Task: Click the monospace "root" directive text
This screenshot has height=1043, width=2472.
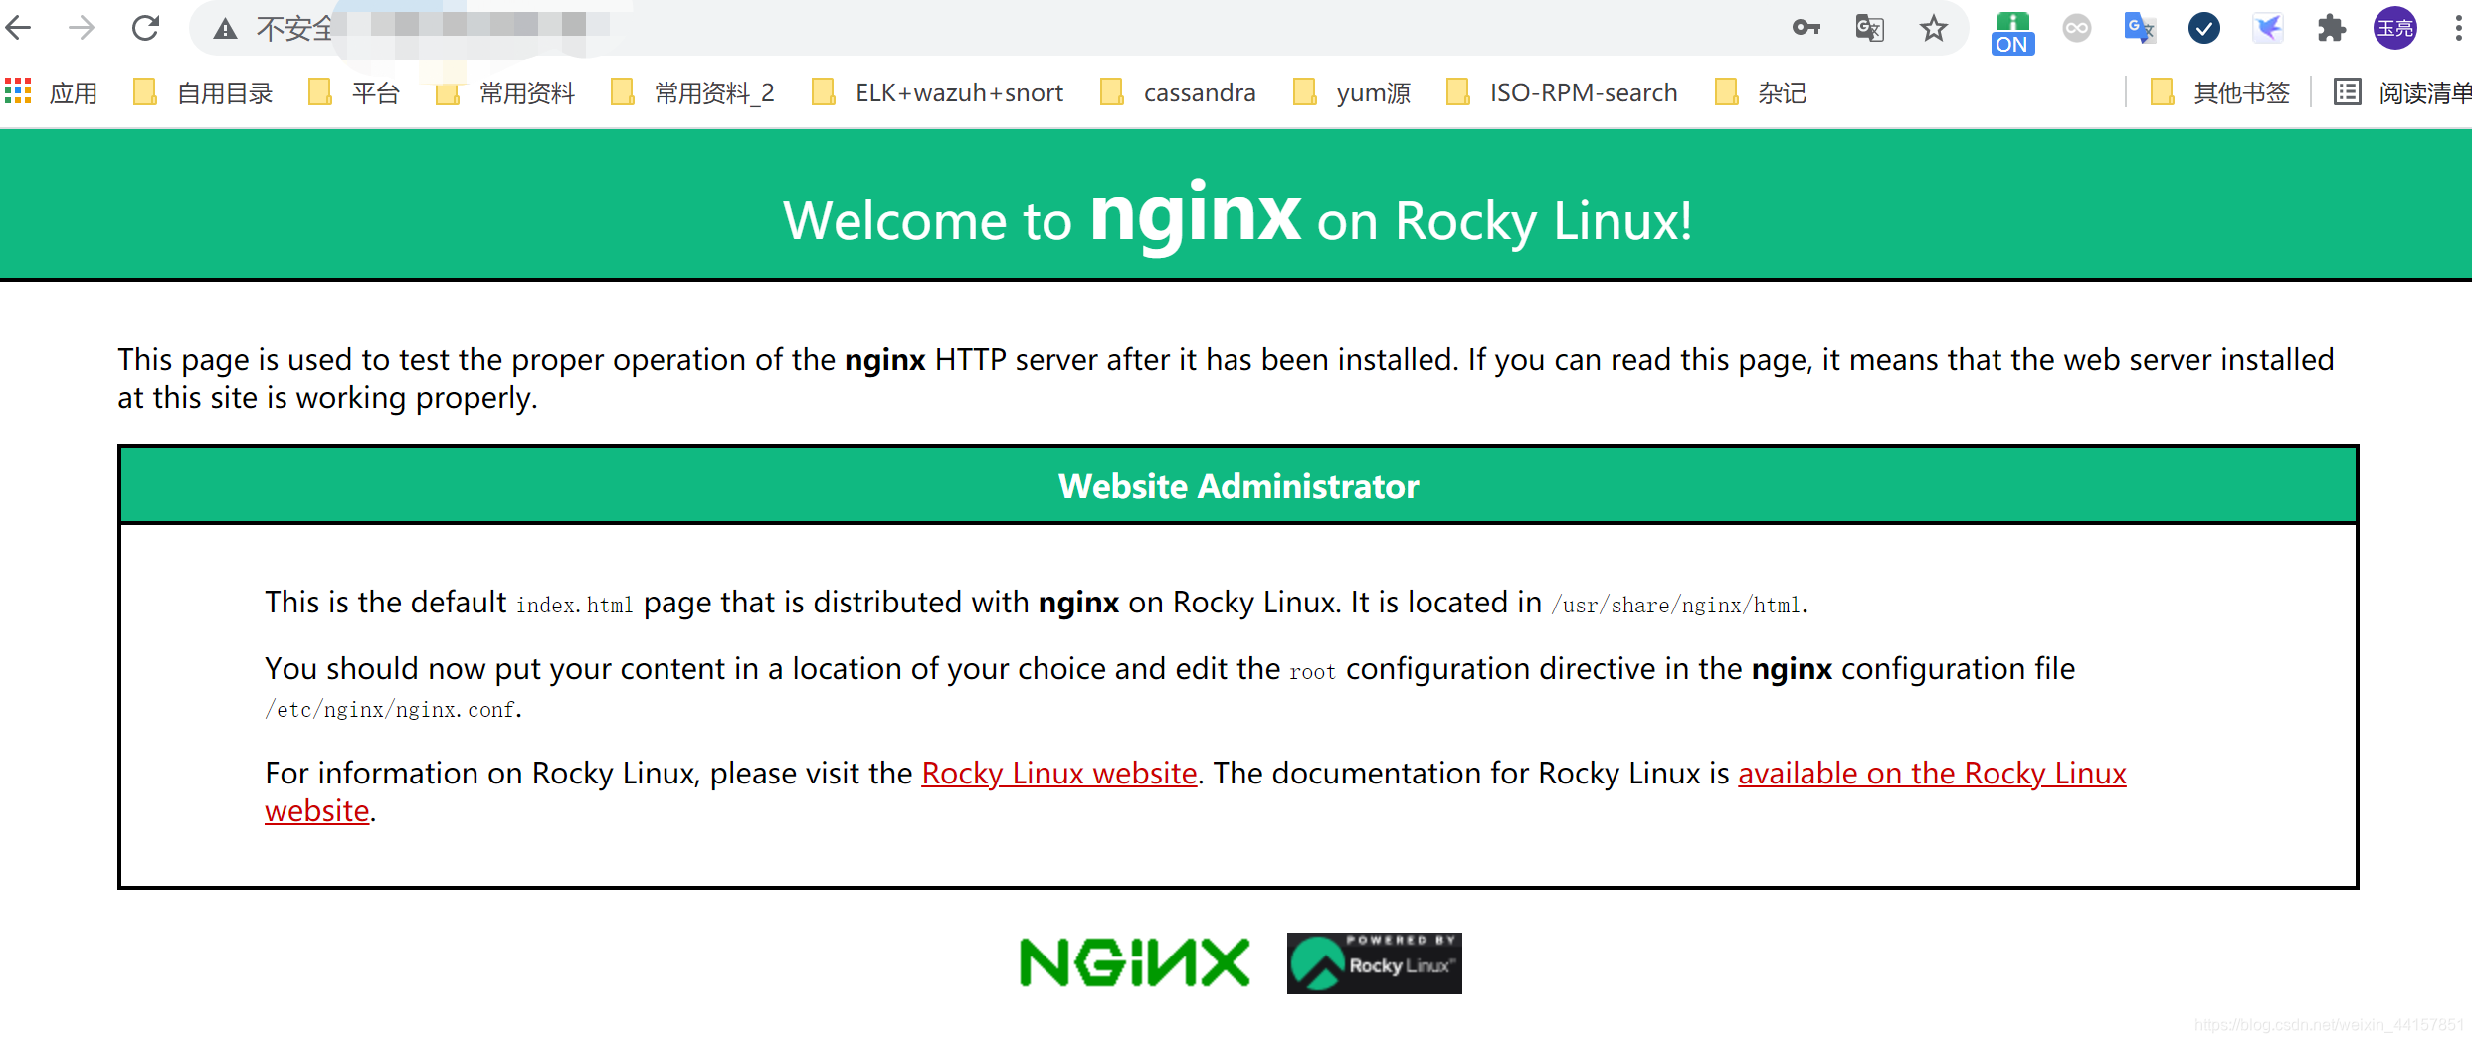Action: pos(1312,672)
